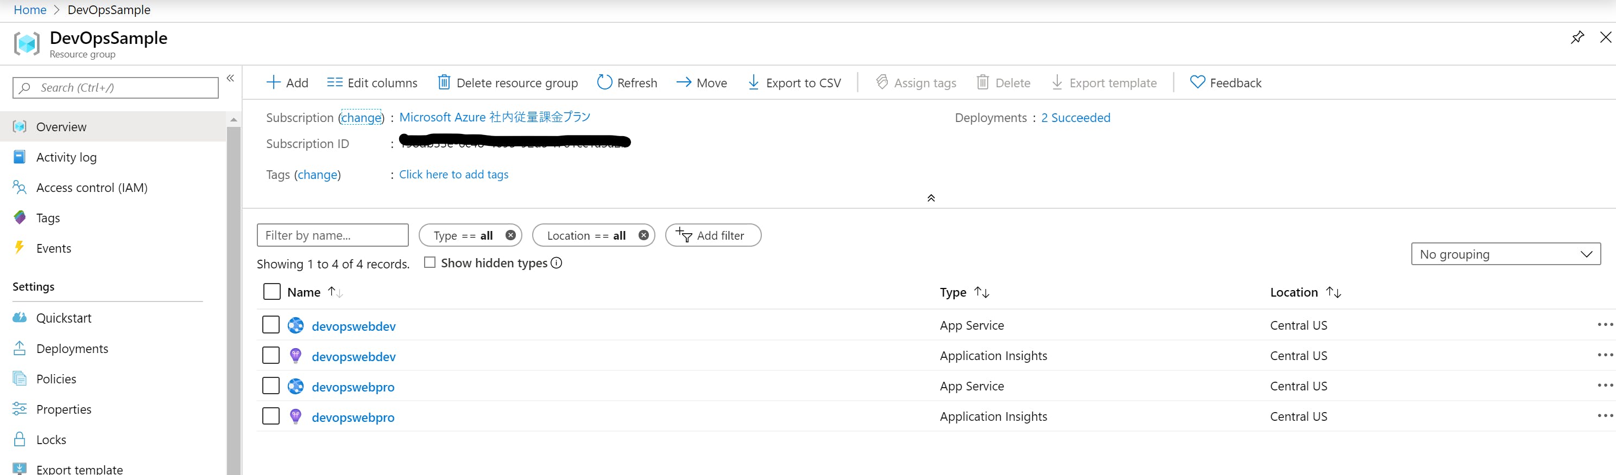Open more options for devopswebpro Application Insights row

point(1605,415)
